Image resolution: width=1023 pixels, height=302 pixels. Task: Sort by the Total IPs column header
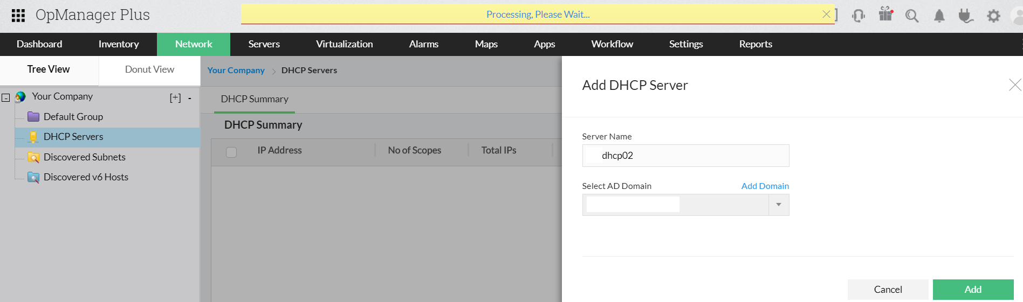tap(499, 151)
